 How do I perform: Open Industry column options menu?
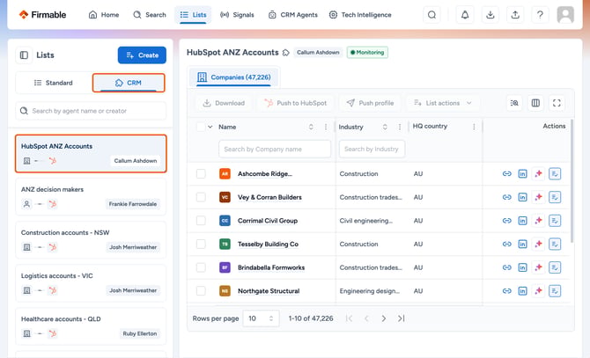coord(399,127)
